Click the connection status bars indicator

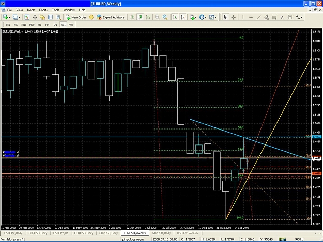(x=282, y=239)
